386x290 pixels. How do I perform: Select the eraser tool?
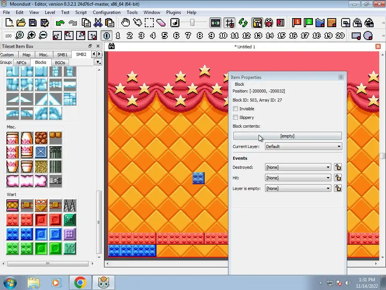(161, 23)
